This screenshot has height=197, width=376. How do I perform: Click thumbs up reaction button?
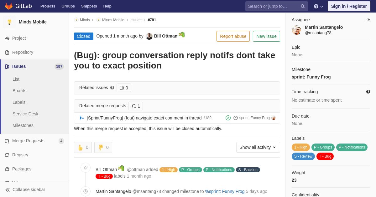(83, 147)
